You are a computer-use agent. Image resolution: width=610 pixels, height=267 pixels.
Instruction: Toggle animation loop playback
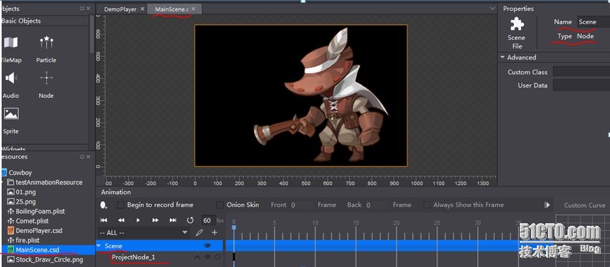pos(190,221)
